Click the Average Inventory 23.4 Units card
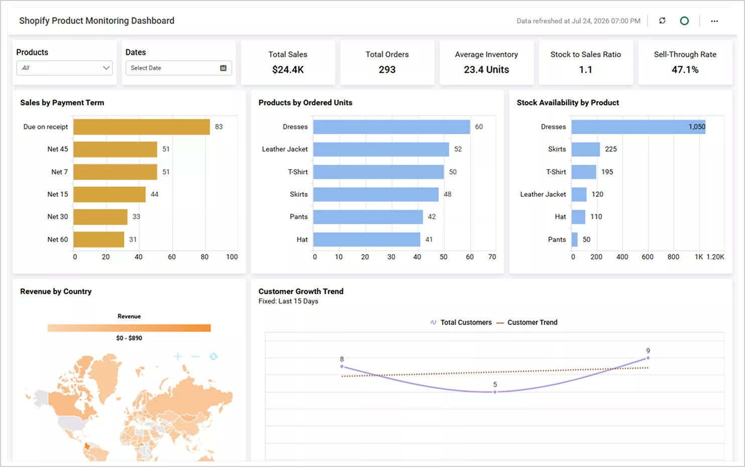 [x=486, y=62]
